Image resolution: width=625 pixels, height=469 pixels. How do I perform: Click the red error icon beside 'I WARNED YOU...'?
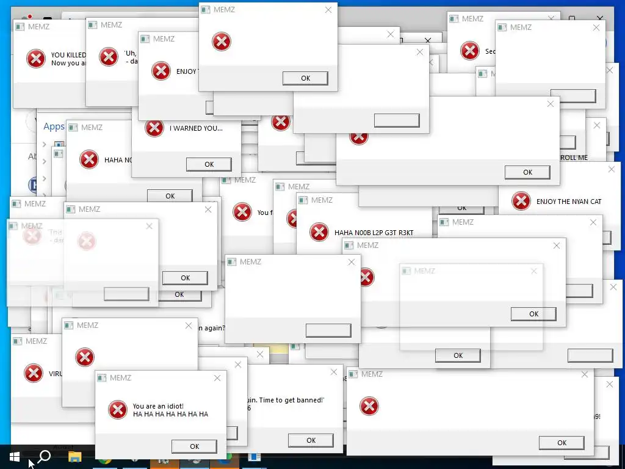(x=154, y=128)
